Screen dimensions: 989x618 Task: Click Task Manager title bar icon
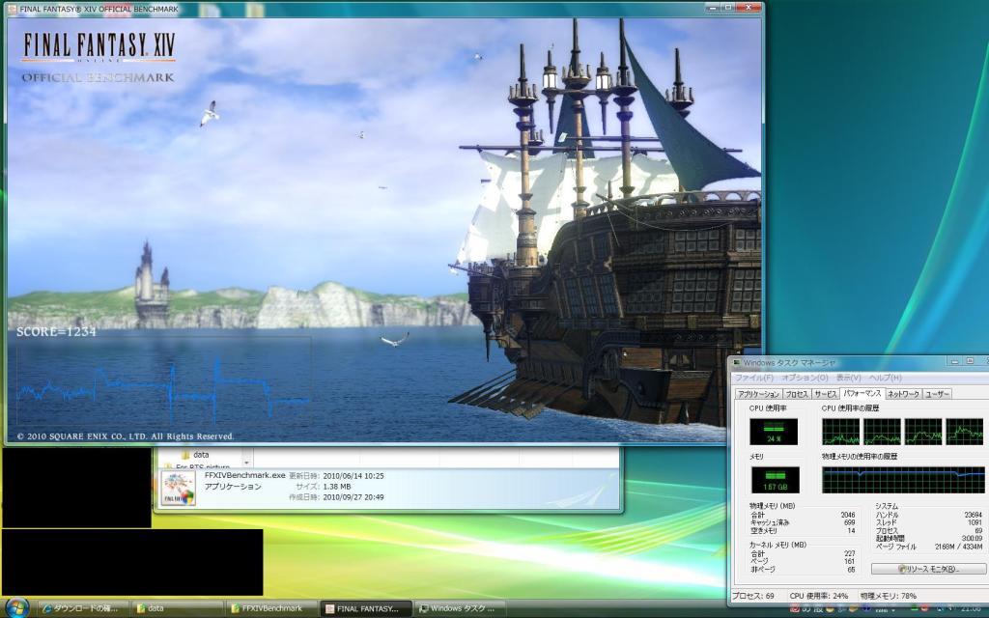pos(736,363)
